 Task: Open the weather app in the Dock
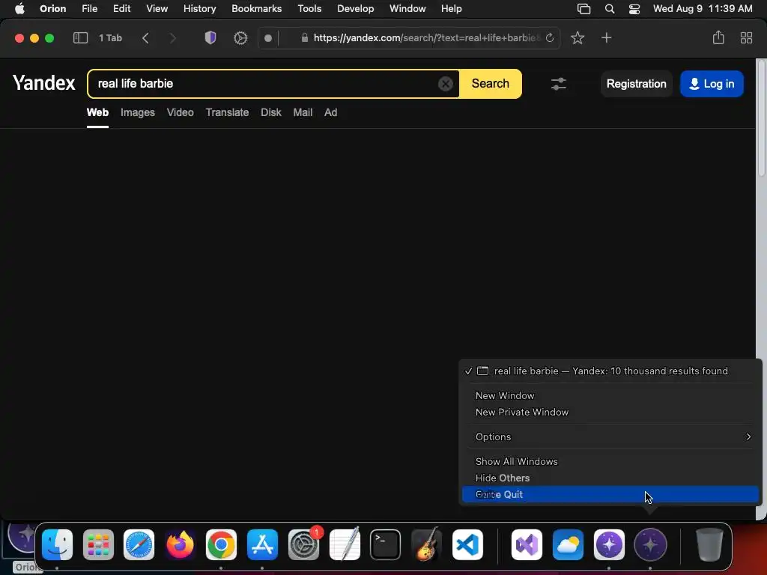[568, 544]
